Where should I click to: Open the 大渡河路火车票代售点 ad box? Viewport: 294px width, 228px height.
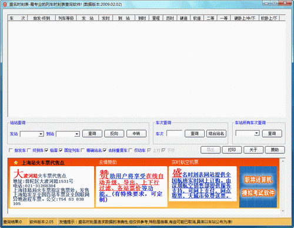(52, 187)
